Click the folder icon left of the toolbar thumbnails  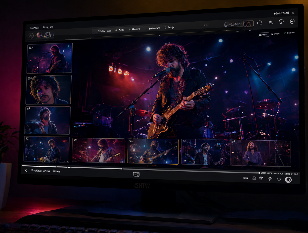click(226, 25)
